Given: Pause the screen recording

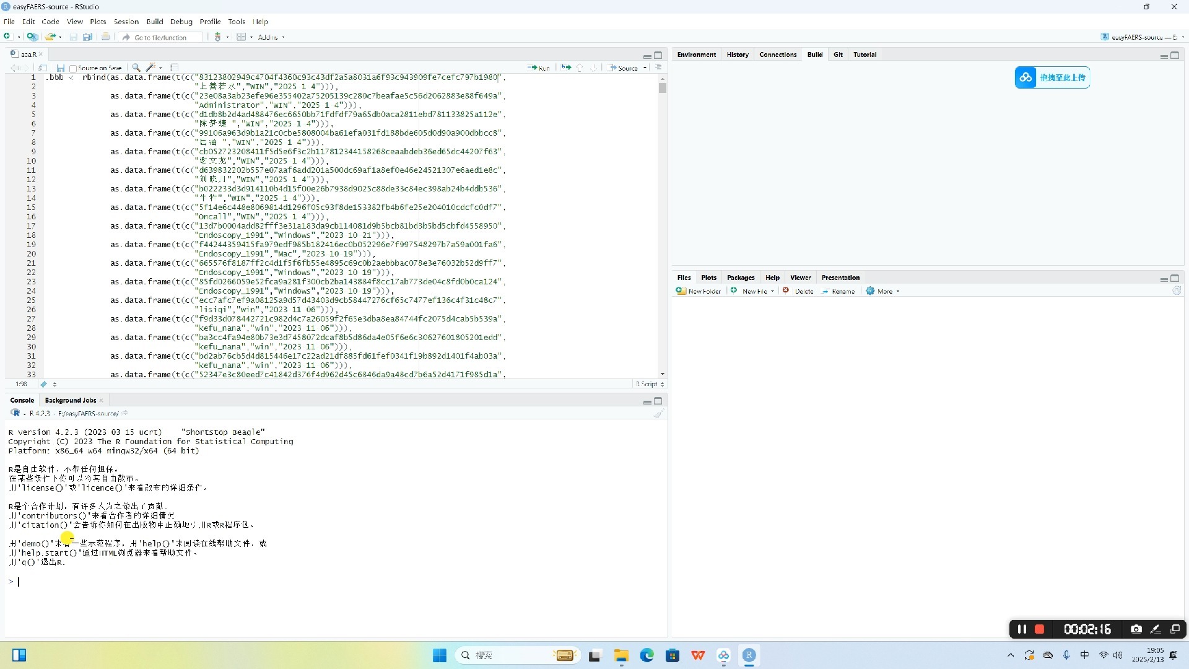Looking at the screenshot, I should 1022,629.
